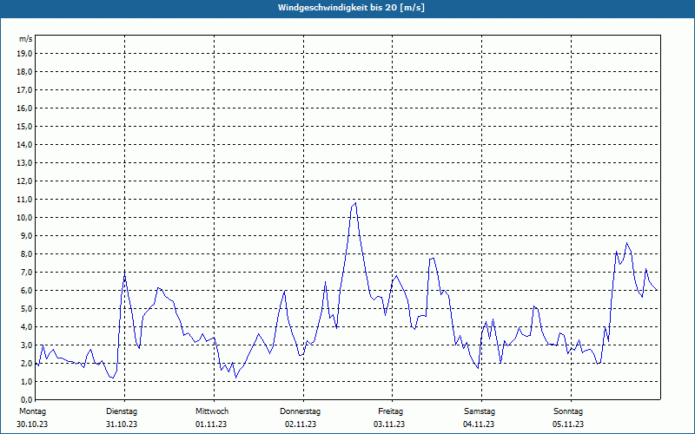Screen dimensions: 695x434
Task: Select the 17,0 axis label
Action: 24,90
